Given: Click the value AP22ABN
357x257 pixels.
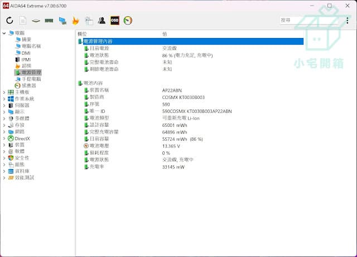Looking at the screenshot, I should 172,91.
